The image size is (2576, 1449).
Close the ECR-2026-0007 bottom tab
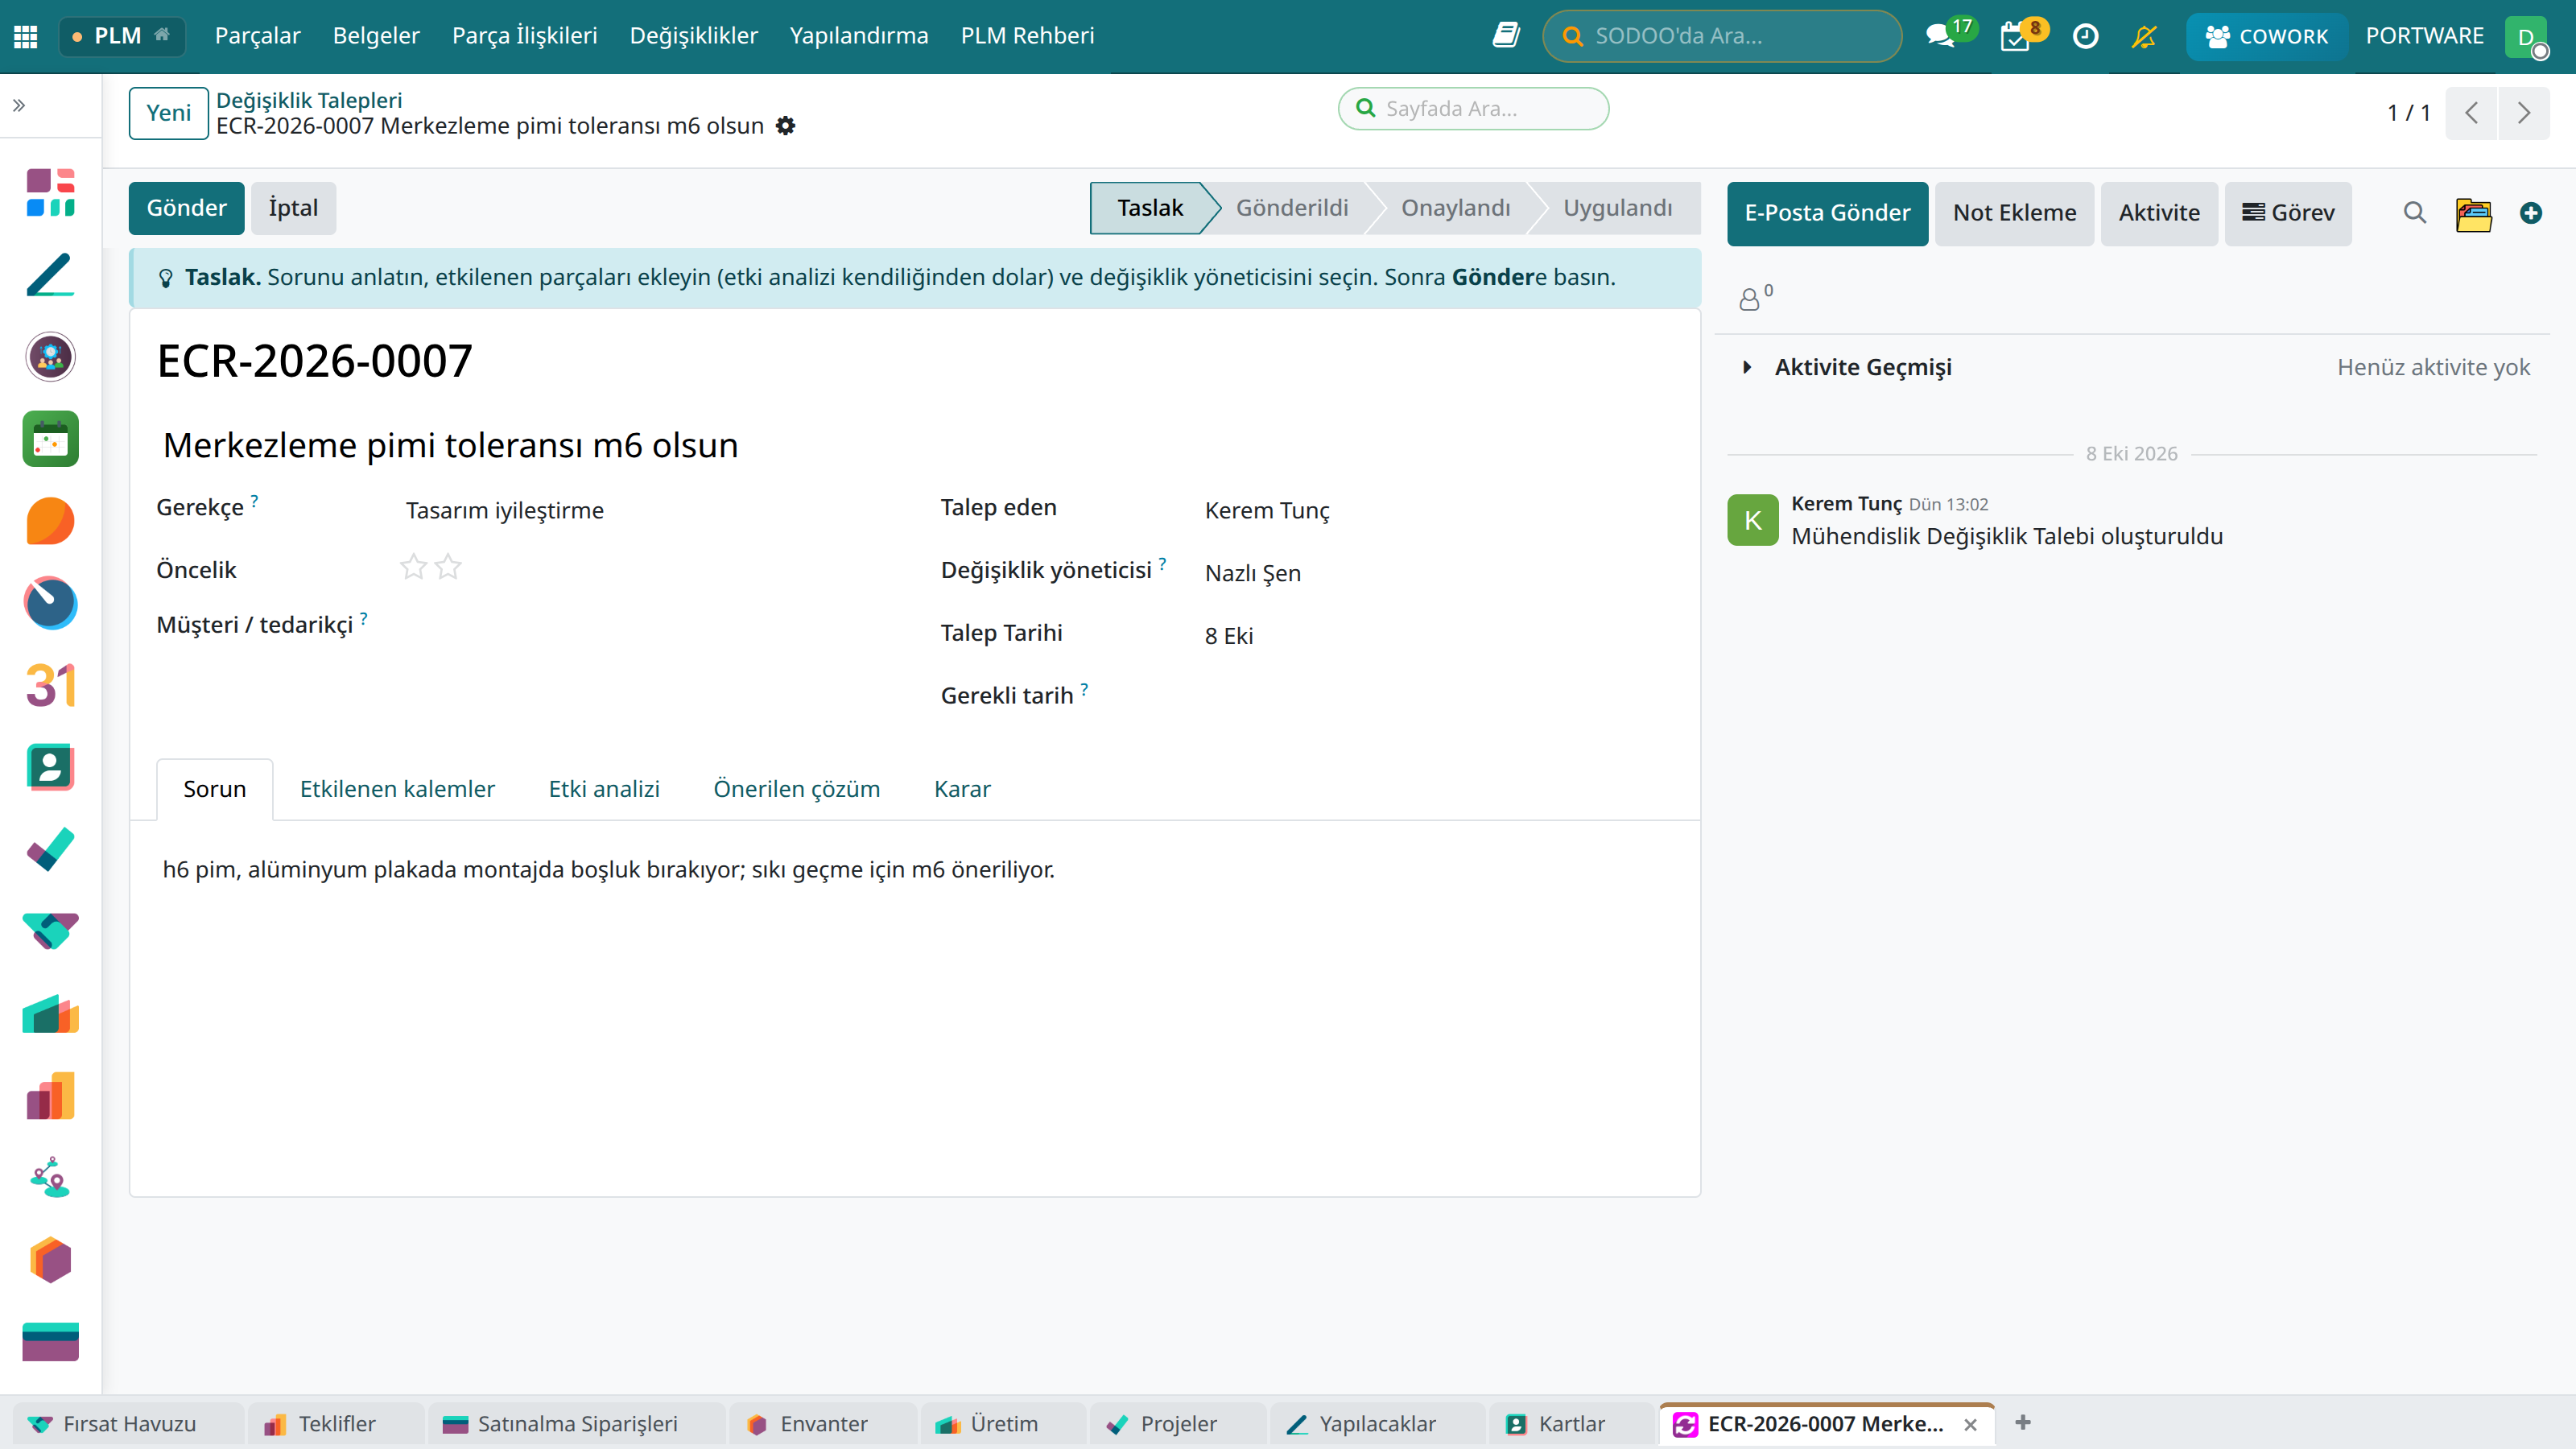(x=1970, y=1424)
